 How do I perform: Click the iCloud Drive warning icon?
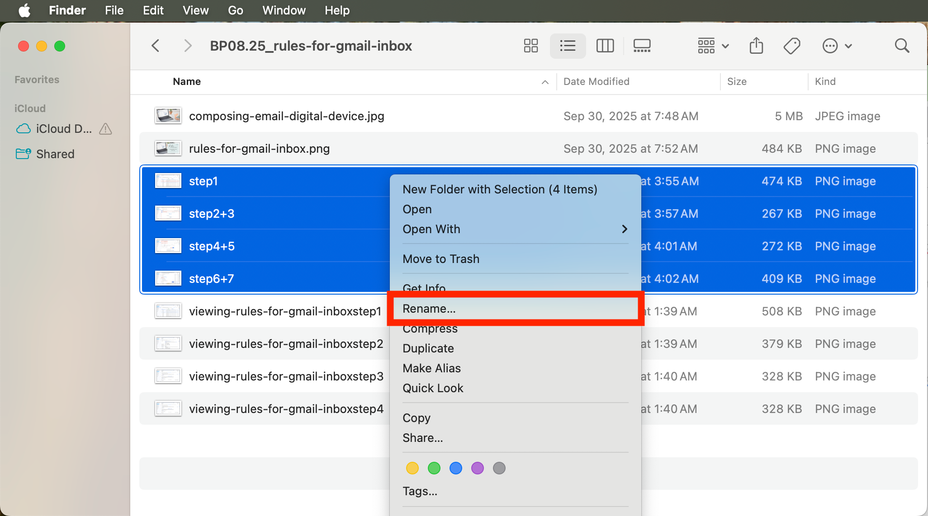(105, 129)
